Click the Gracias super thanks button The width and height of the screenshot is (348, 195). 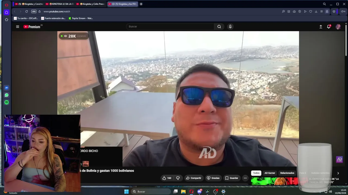coord(213,178)
